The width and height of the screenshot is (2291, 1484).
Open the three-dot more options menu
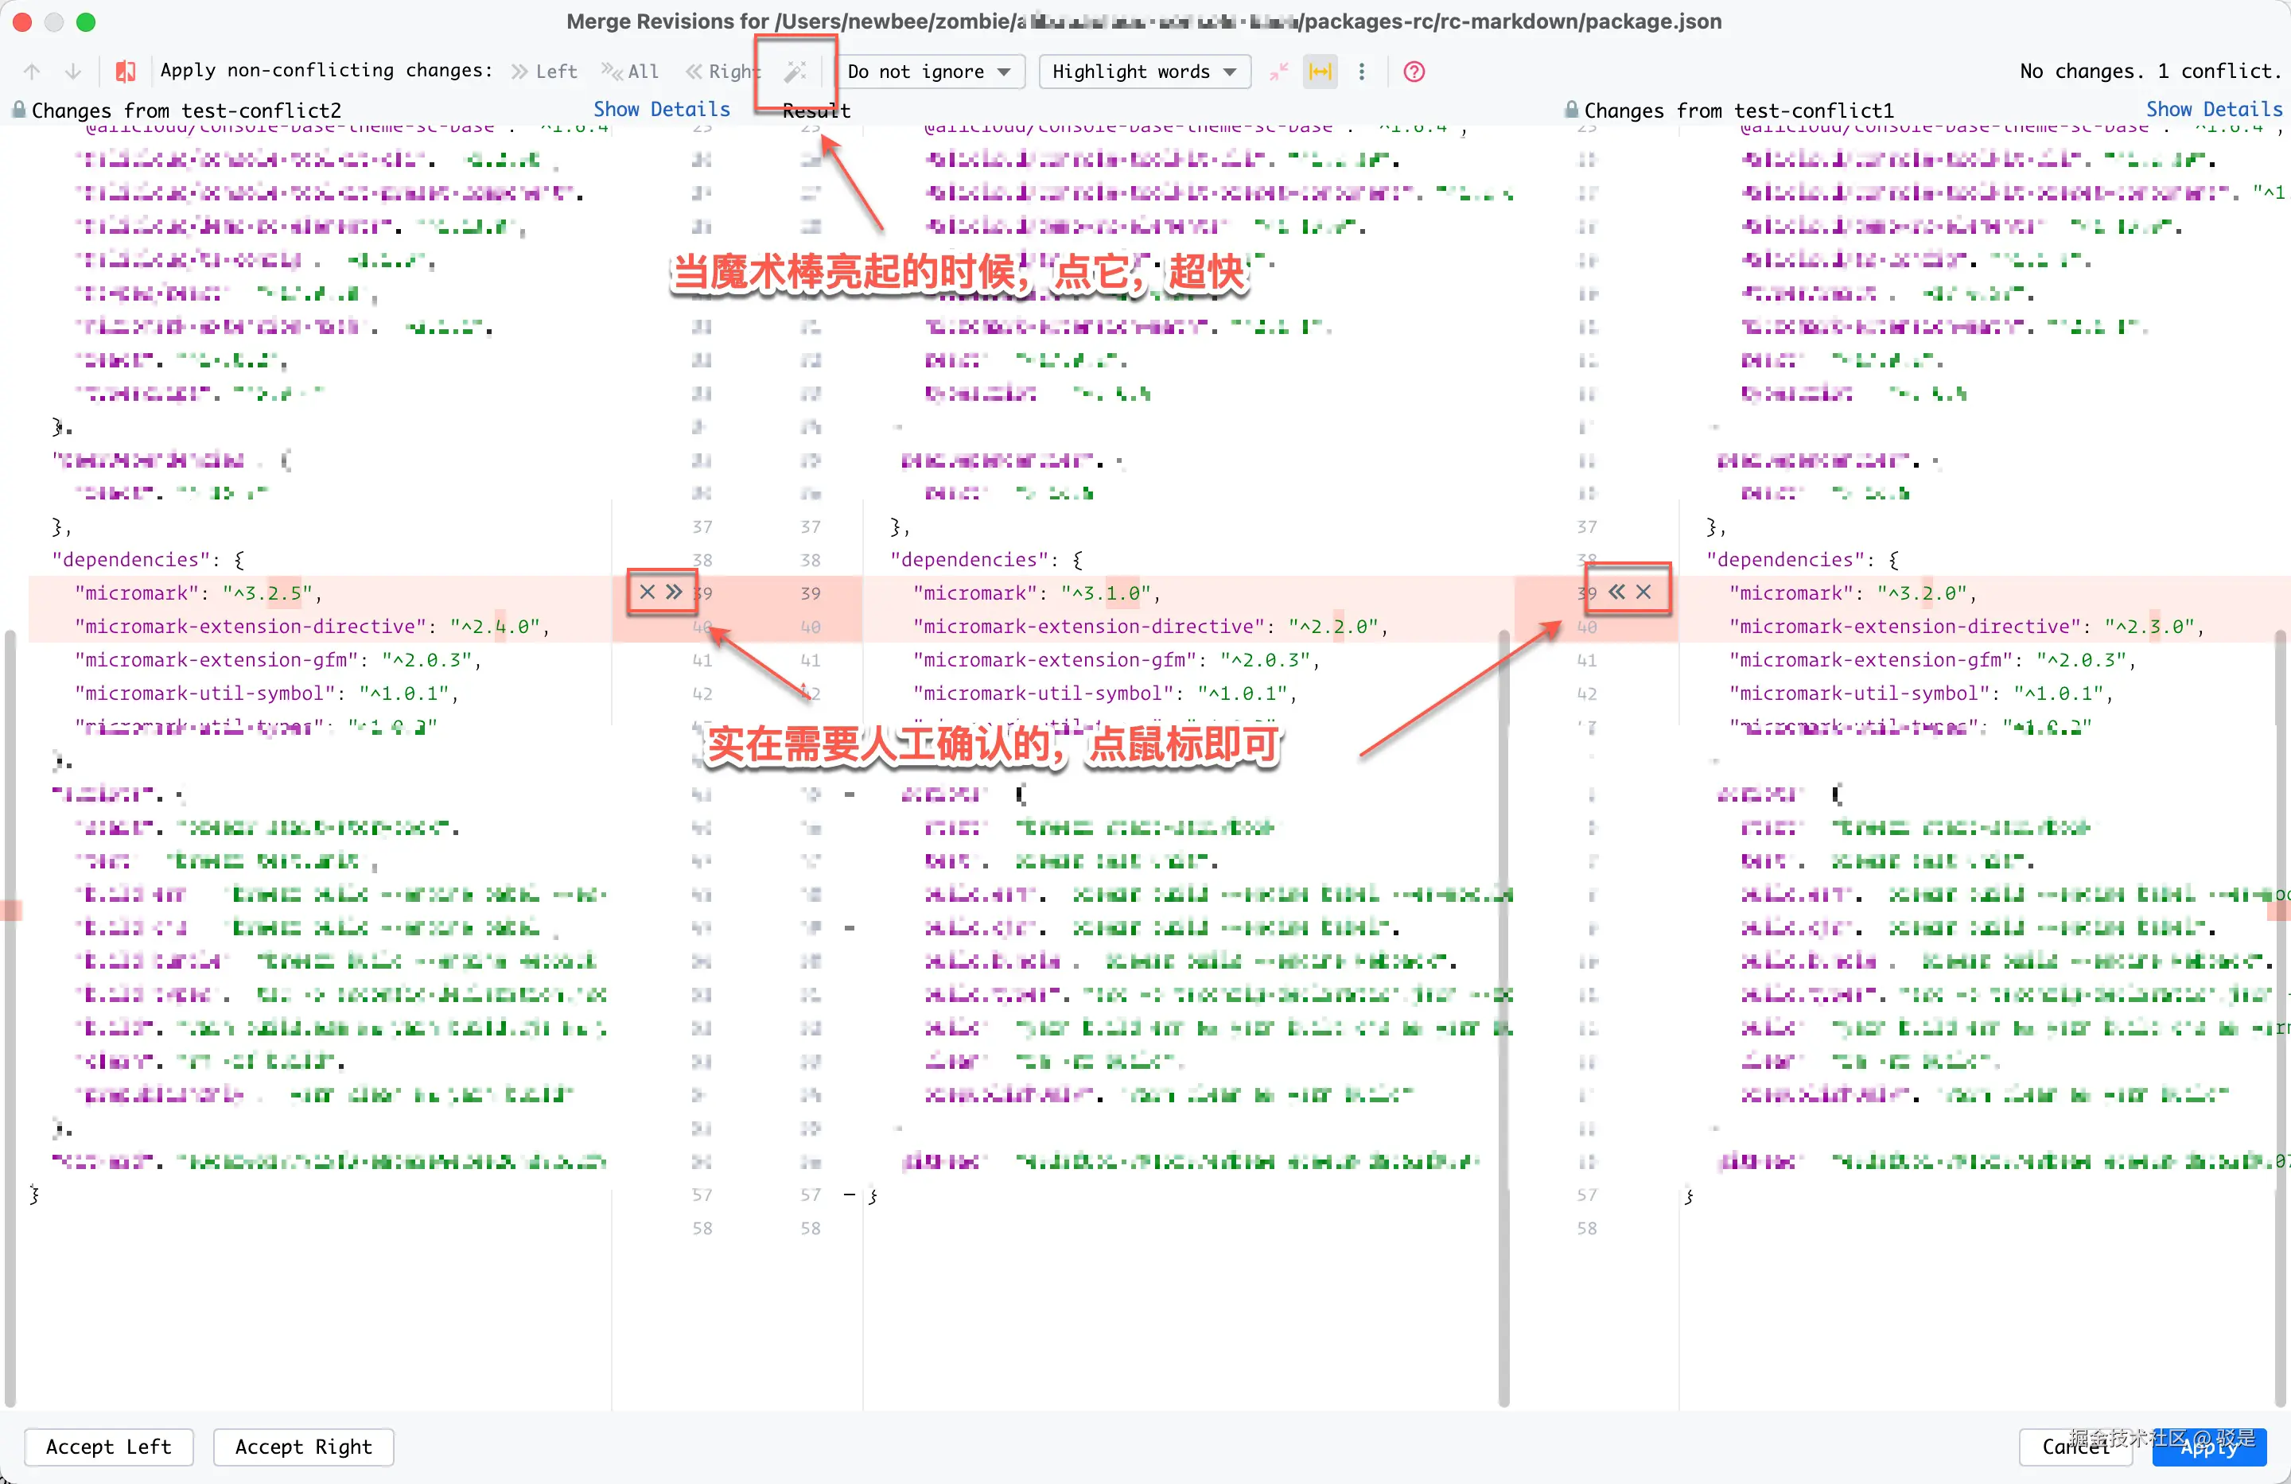click(1361, 72)
